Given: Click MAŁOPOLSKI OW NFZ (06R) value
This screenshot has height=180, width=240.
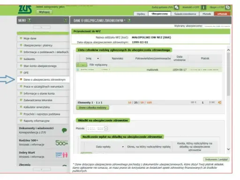Looking at the screenshot, I should coord(151,37).
